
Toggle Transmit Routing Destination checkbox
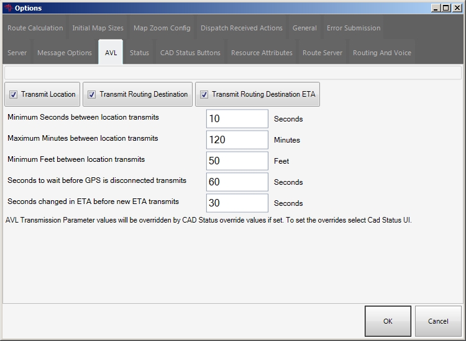click(x=91, y=95)
